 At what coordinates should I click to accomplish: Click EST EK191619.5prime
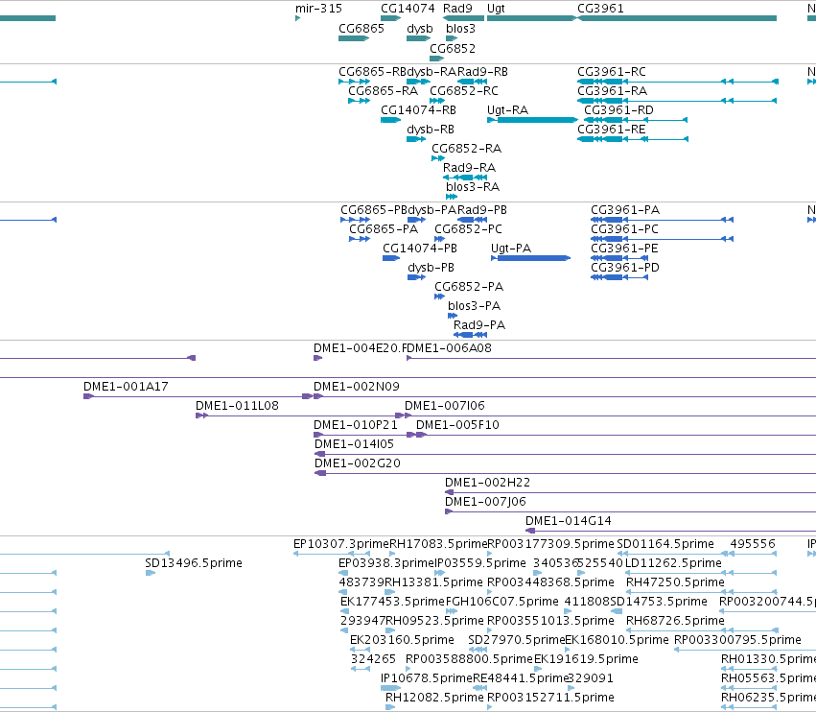[x=586, y=659]
